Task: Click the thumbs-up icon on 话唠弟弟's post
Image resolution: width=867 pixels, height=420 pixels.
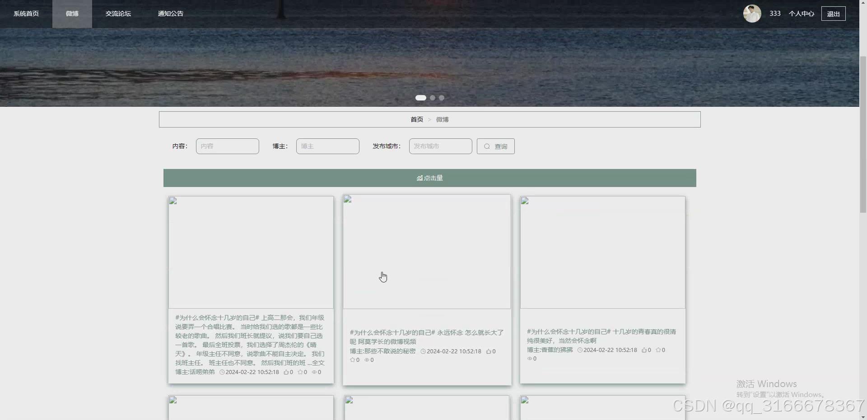Action: [286, 372]
